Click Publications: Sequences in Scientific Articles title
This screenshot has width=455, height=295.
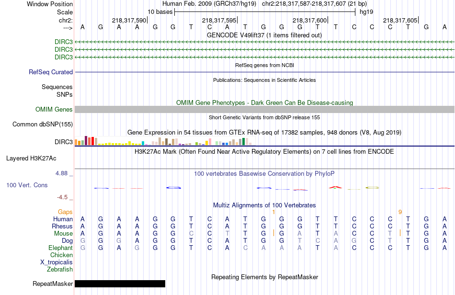pos(264,80)
